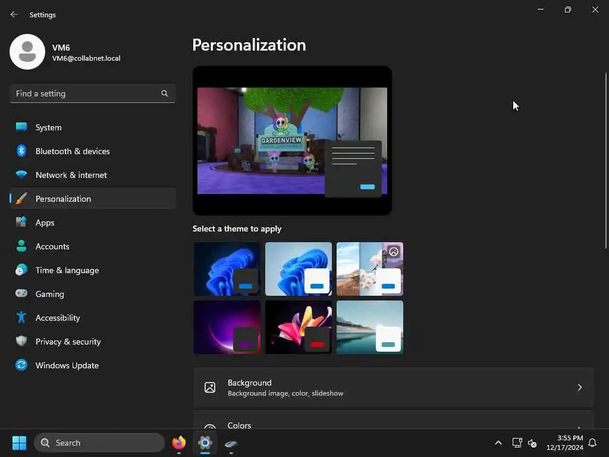The image size is (609, 457).
Task: Click the Personalization paintbrush icon
Action: point(21,199)
